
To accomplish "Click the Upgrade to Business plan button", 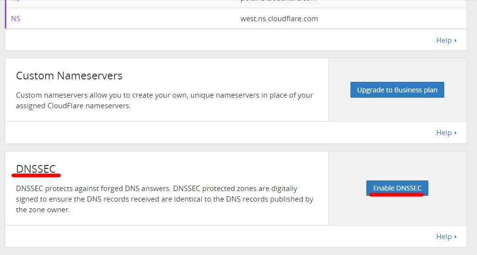I will pyautogui.click(x=397, y=90).
